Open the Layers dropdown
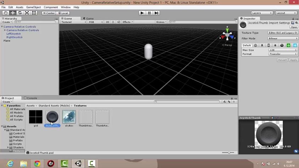Viewport: 299px width, 168px height. pos(262,13)
